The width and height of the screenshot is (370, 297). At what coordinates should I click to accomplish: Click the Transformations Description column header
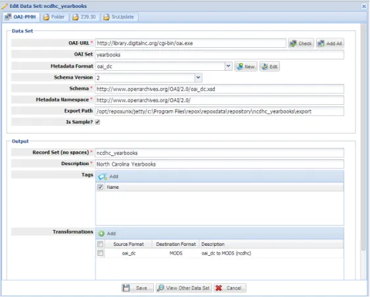(x=271, y=244)
